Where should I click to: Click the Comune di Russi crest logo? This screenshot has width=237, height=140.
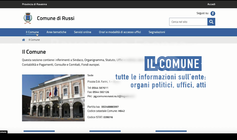(x=28, y=18)
